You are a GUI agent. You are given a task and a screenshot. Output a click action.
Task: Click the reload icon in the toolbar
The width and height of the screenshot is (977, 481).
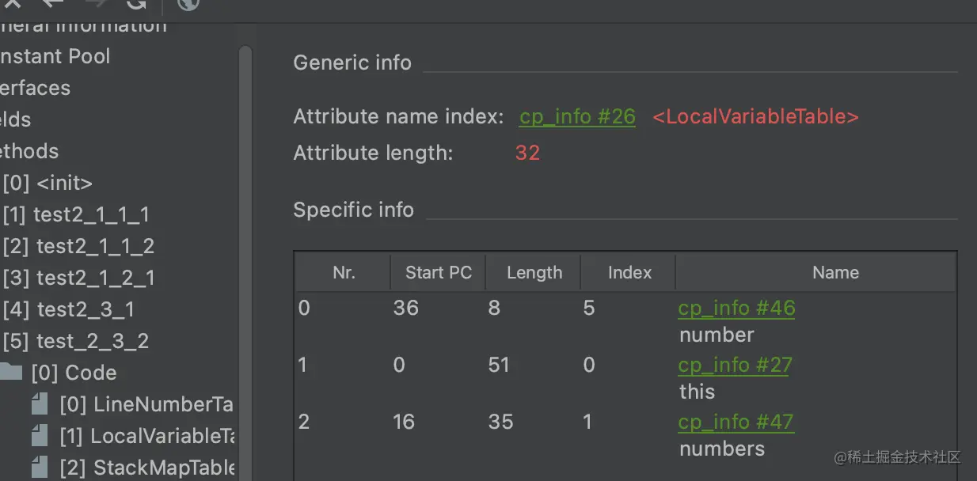click(x=137, y=3)
